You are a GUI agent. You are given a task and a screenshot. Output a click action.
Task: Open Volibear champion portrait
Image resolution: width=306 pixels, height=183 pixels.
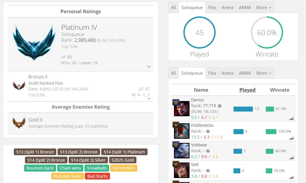coord(182,150)
